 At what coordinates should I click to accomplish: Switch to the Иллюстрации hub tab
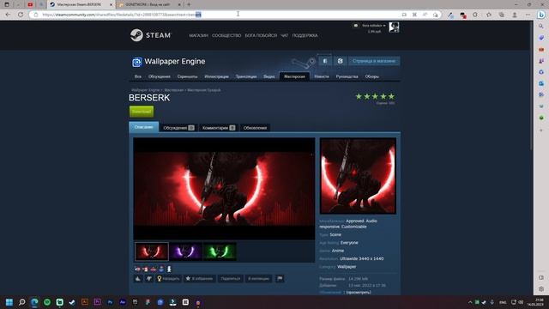pyautogui.click(x=216, y=76)
